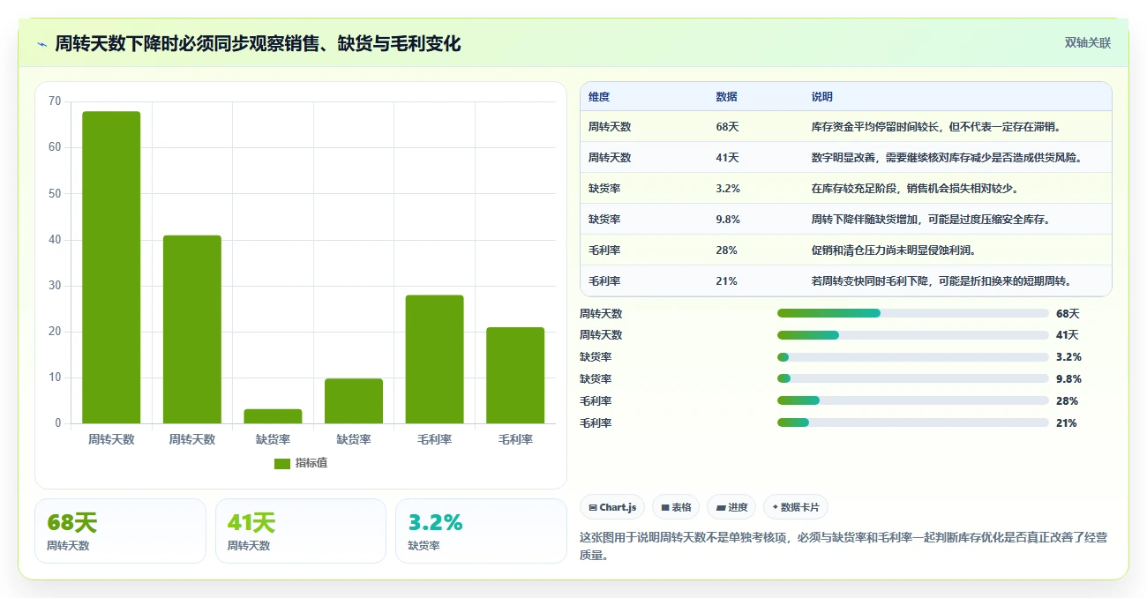Viewport: 1147px width, 598px height.
Task: Click the chart bar reaching 41
Action: coord(192,329)
